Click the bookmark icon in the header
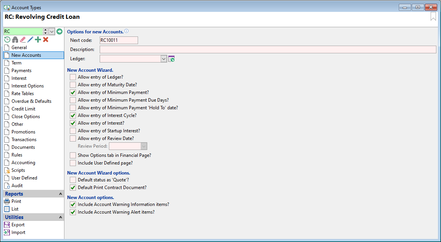Image resolution: width=441 pixels, height=242 pixels. coord(433,16)
